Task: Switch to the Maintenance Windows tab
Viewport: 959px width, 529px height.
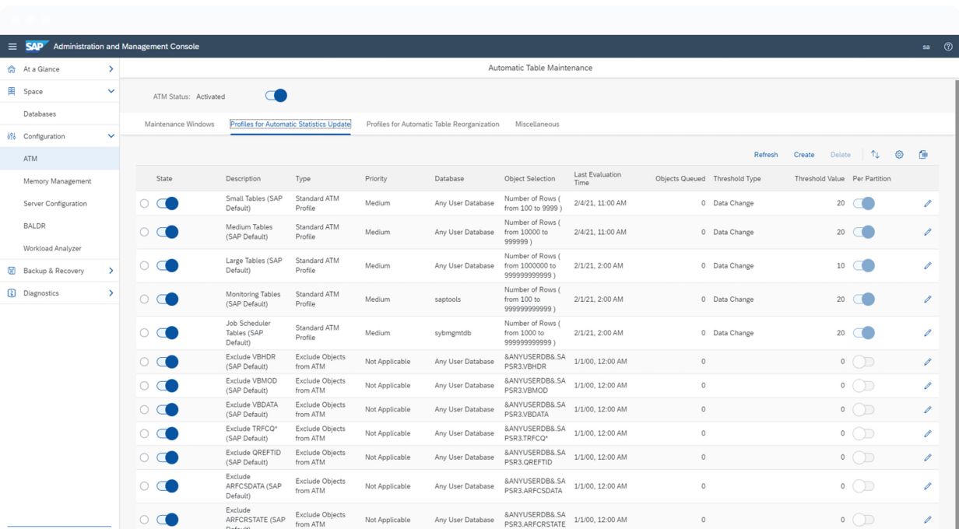Action: pyautogui.click(x=179, y=124)
